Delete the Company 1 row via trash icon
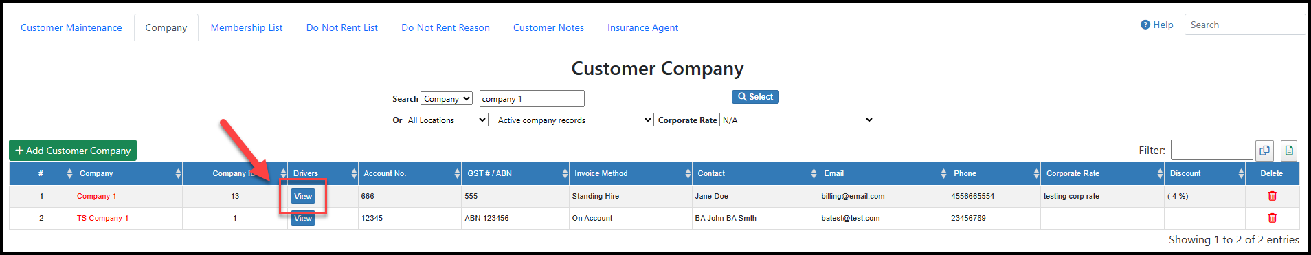The width and height of the screenshot is (1311, 255). click(1272, 196)
